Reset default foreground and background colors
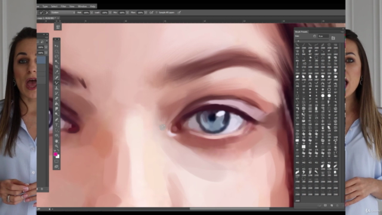This screenshot has height=215, width=382. 55,150
